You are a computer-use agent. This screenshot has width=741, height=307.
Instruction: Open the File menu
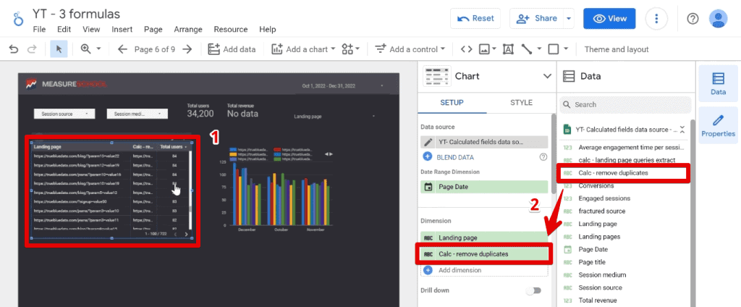point(39,30)
